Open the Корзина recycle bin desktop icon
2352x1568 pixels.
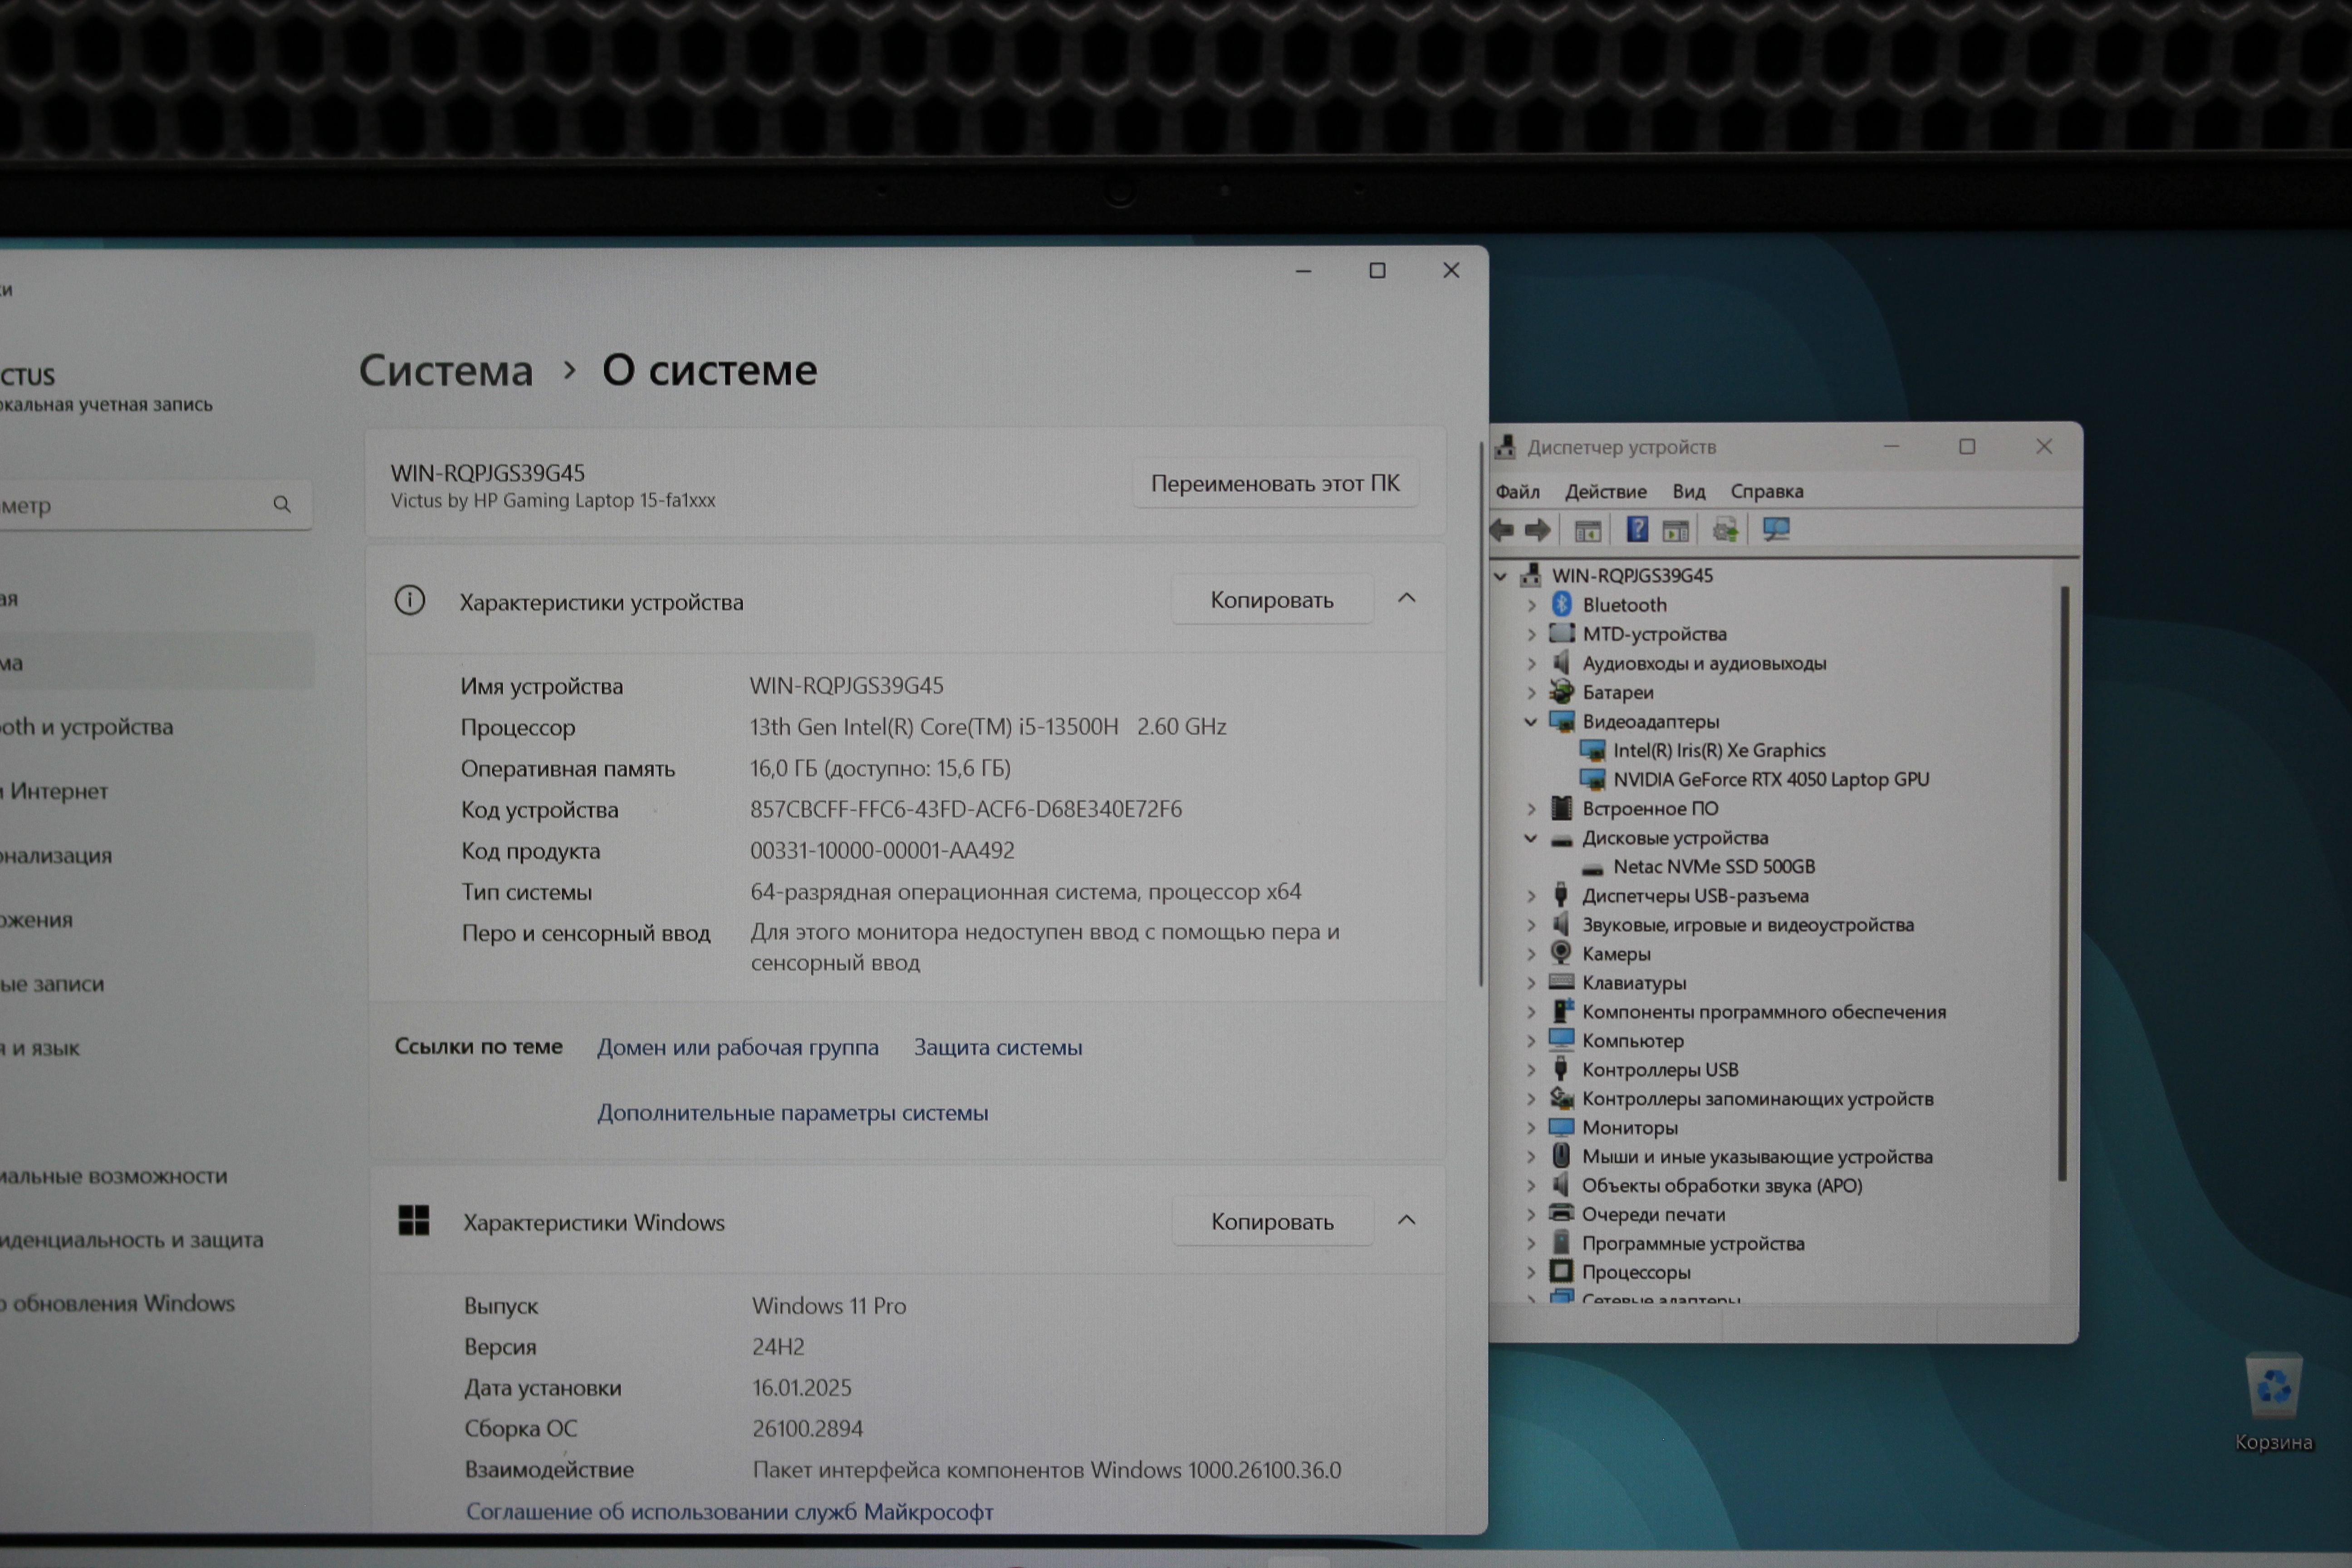point(2273,1401)
